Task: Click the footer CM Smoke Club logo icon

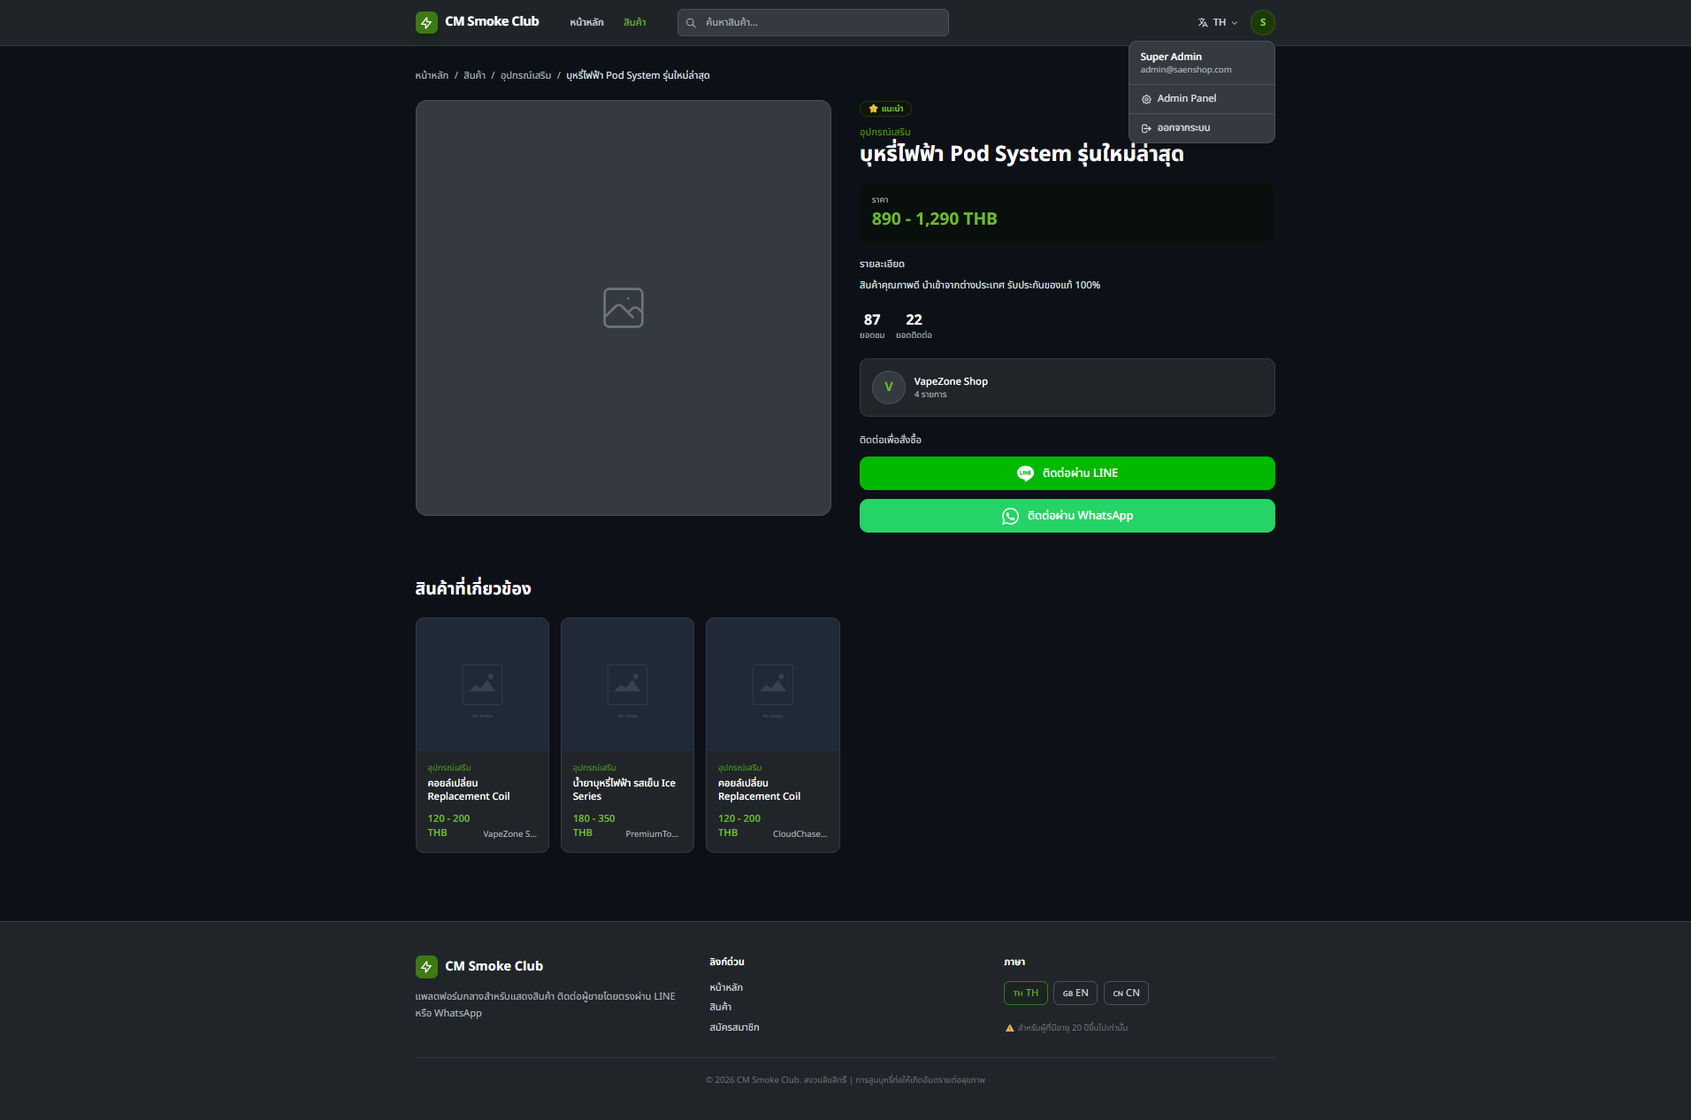Action: tap(426, 967)
